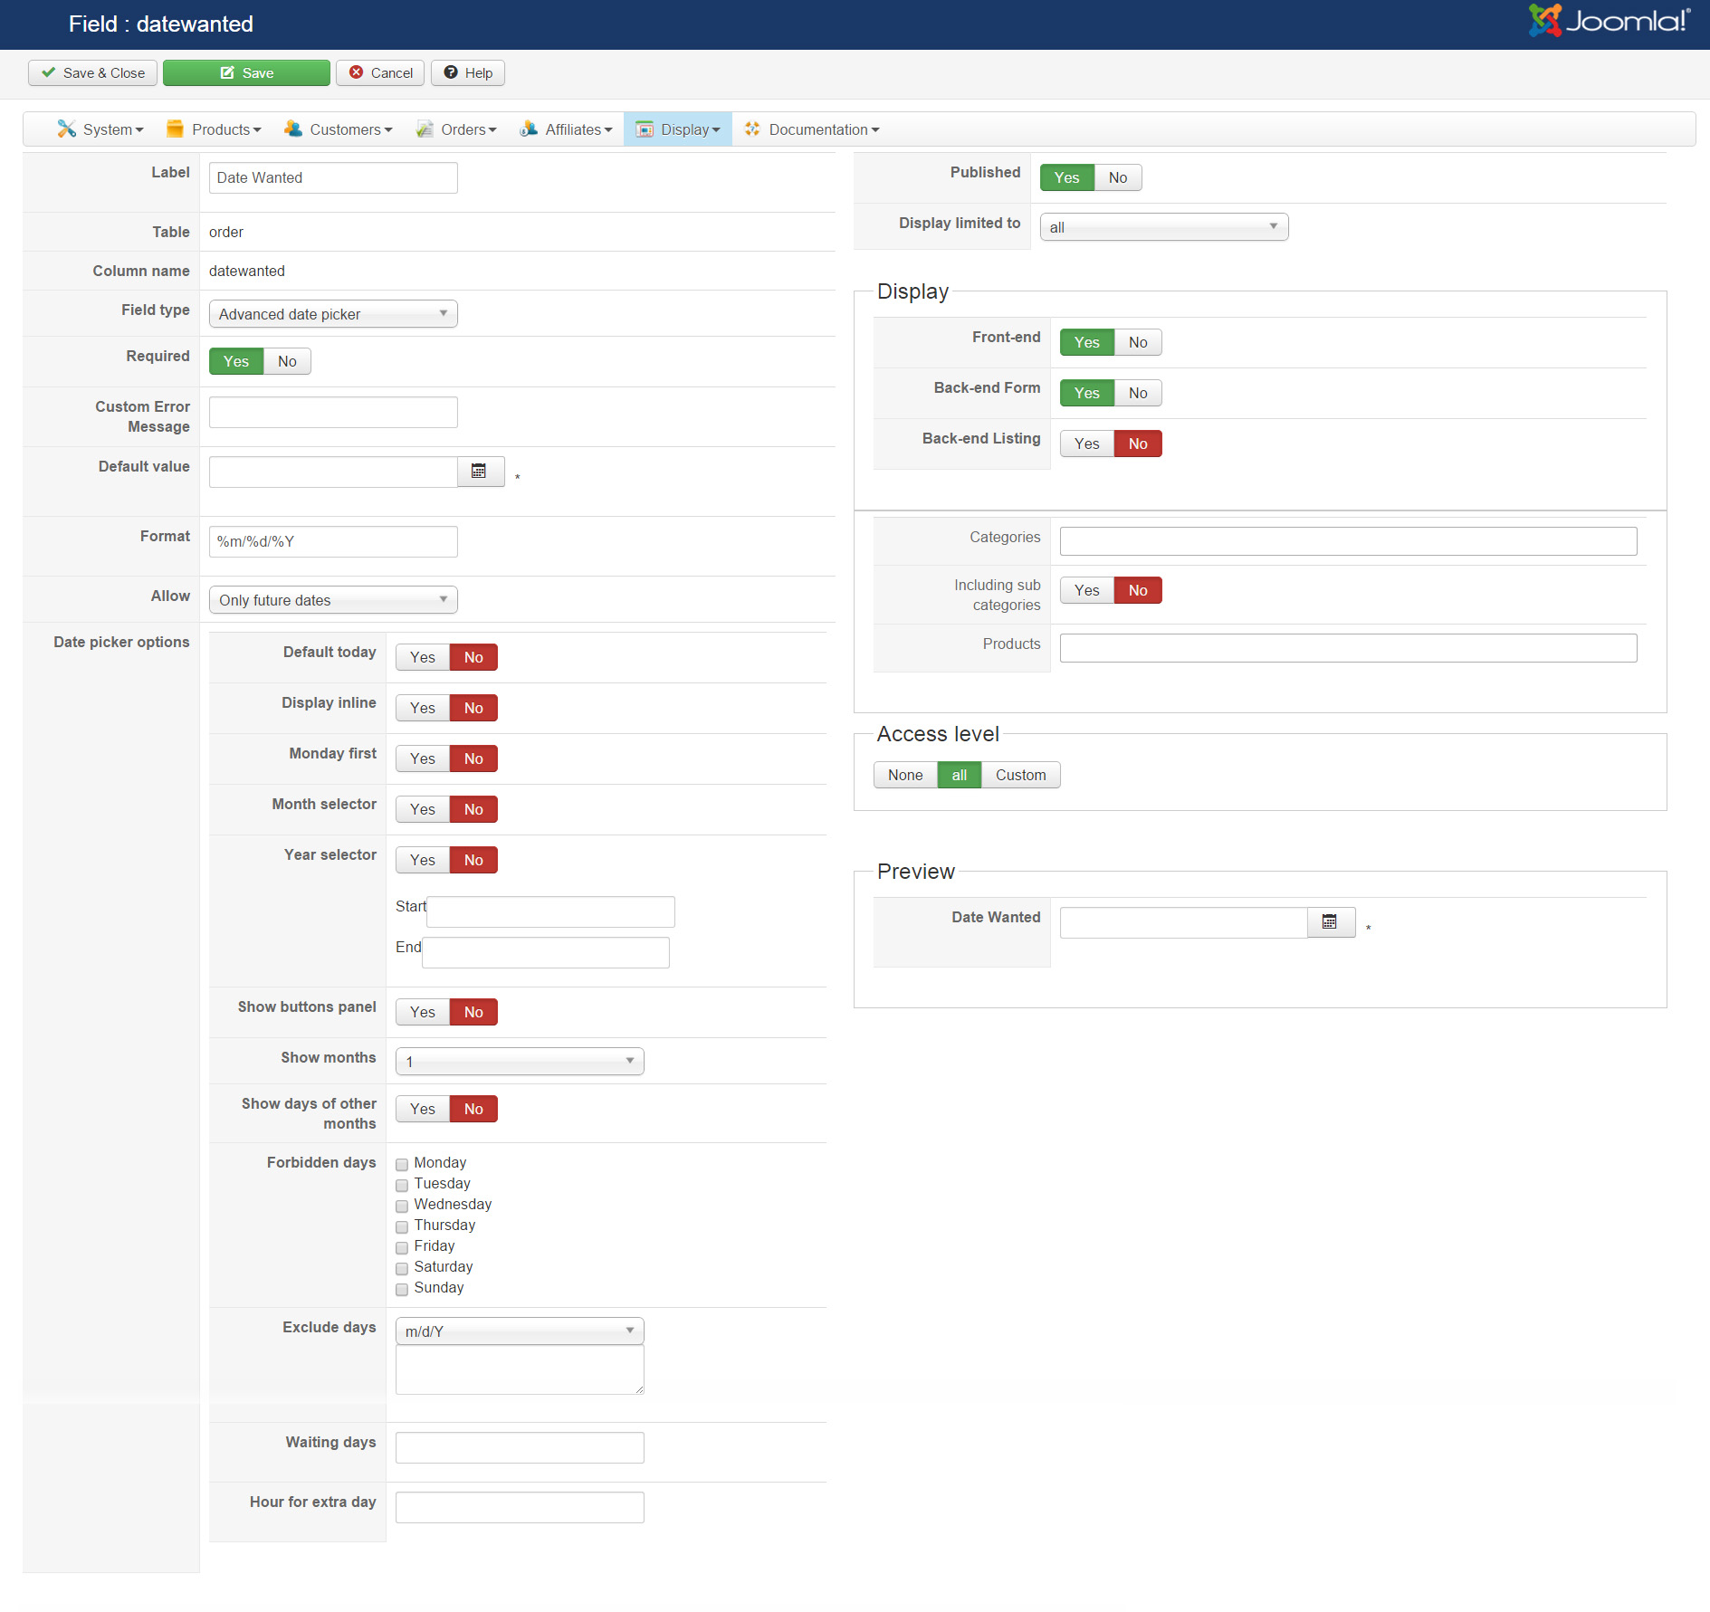The width and height of the screenshot is (1710, 1612).
Task: Open the Exclude days format dropdown
Action: click(x=520, y=1331)
